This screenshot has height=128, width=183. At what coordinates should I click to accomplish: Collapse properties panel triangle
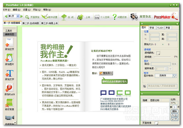tap(142, 24)
